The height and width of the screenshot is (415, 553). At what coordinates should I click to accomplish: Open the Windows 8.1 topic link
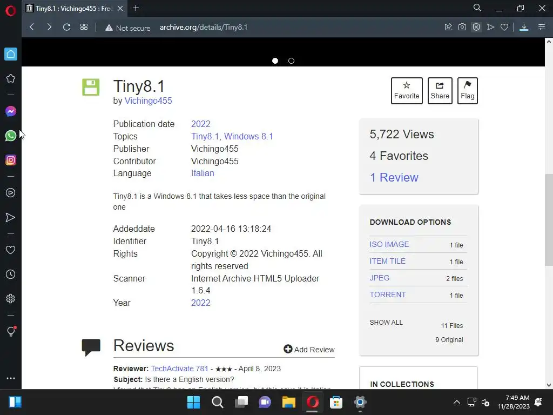click(x=248, y=136)
